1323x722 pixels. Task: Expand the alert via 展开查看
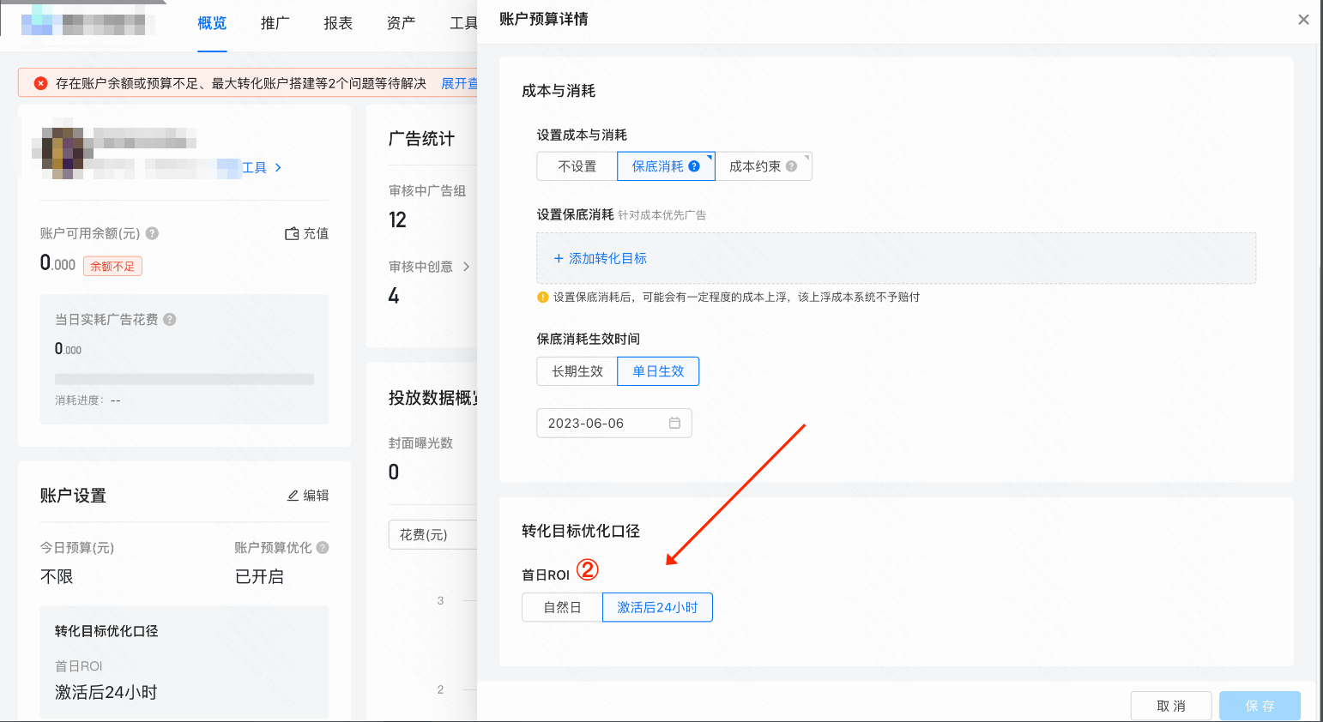(460, 82)
